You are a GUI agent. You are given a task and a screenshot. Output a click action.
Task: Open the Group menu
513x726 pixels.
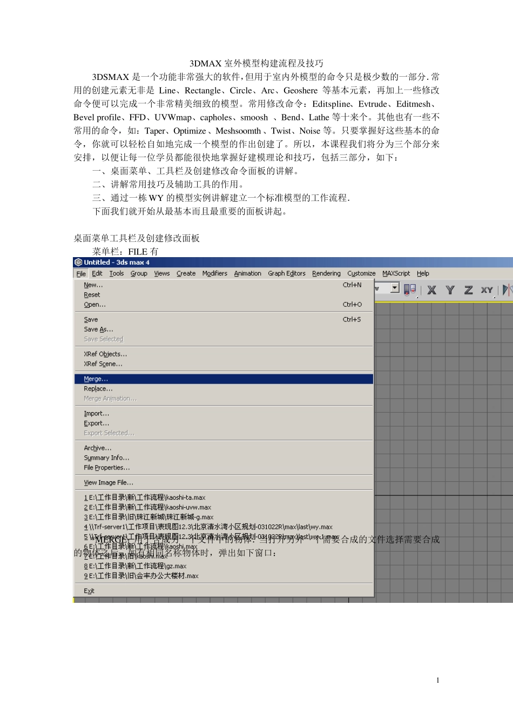(139, 273)
